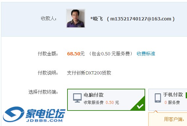
Task: Choose the 手机付款 mobile payment option
Action: click(168, 100)
